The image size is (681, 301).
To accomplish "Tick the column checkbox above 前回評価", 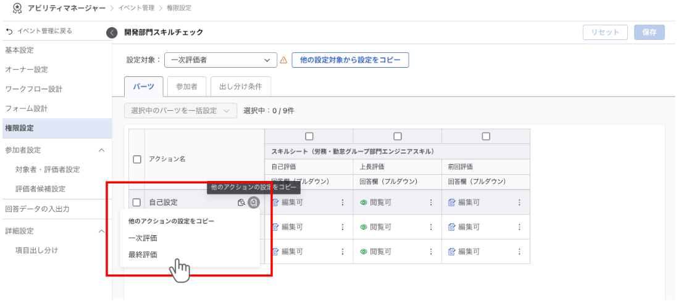I will (x=486, y=137).
